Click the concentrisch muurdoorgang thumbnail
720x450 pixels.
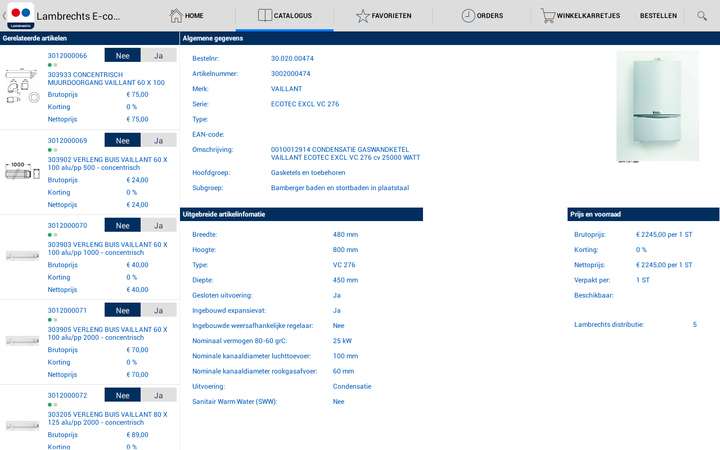click(x=22, y=86)
